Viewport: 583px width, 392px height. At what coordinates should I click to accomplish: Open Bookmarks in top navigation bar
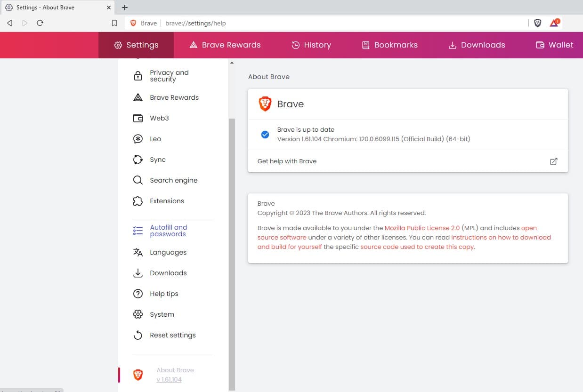(x=389, y=45)
